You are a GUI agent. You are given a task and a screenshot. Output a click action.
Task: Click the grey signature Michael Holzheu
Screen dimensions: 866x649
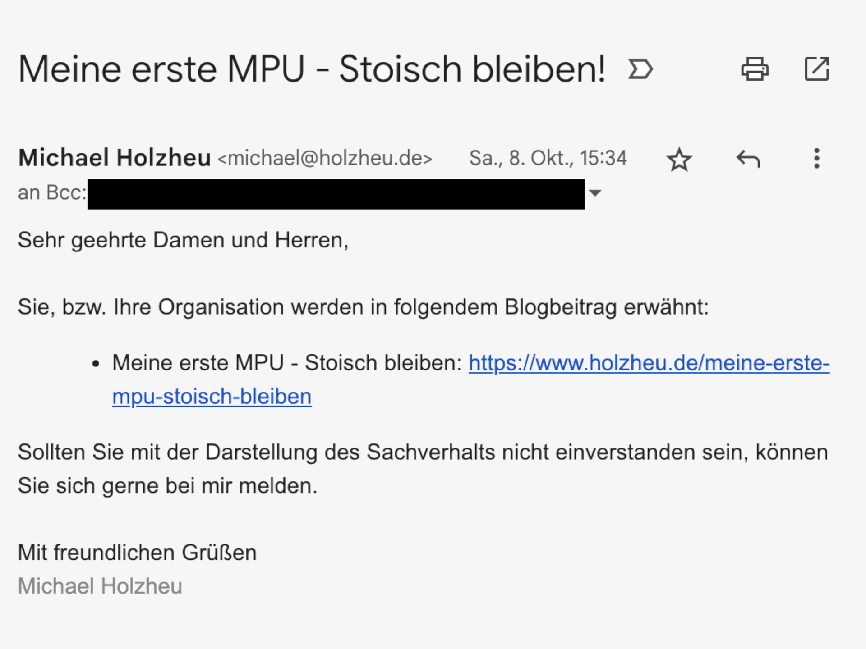click(x=100, y=586)
